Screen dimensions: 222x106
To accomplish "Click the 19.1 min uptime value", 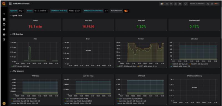I will [35, 26].
